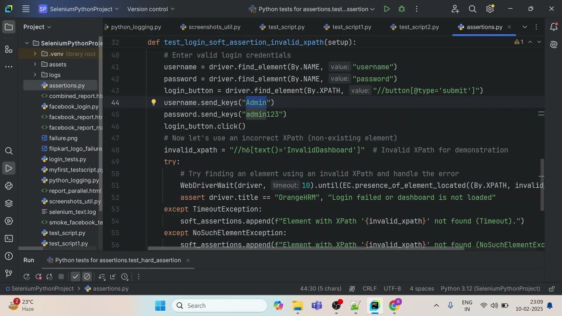The width and height of the screenshot is (562, 316).
Task: Open run configuration selector dropdown
Action: point(312,9)
